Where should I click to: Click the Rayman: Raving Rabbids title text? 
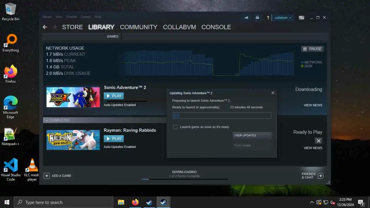point(130,130)
